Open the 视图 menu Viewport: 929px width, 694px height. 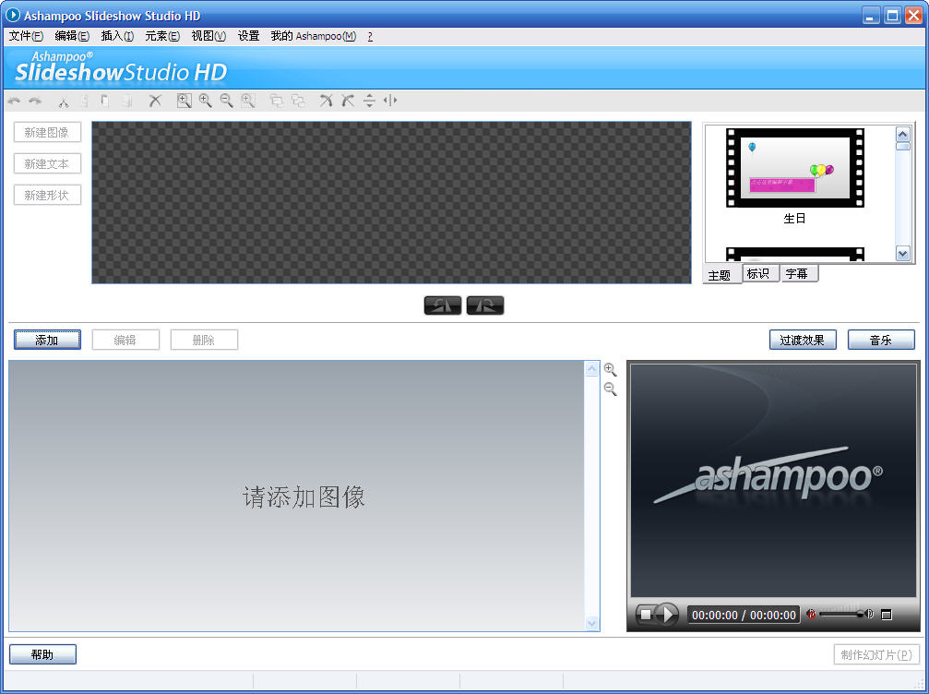pyautogui.click(x=208, y=36)
